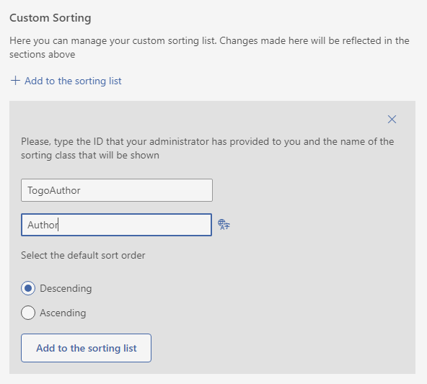Image resolution: width=427 pixels, height=384 pixels.
Task: Click the word 'Author' inside the focused field
Action: (x=43, y=225)
